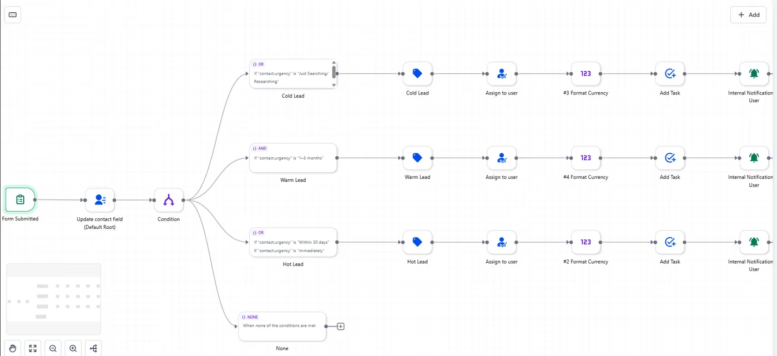Select the Update contact field node
The image size is (777, 356).
click(x=100, y=200)
